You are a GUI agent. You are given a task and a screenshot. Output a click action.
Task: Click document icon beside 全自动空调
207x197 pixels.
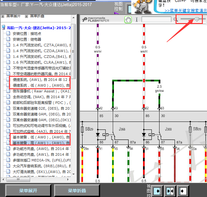point(8,97)
